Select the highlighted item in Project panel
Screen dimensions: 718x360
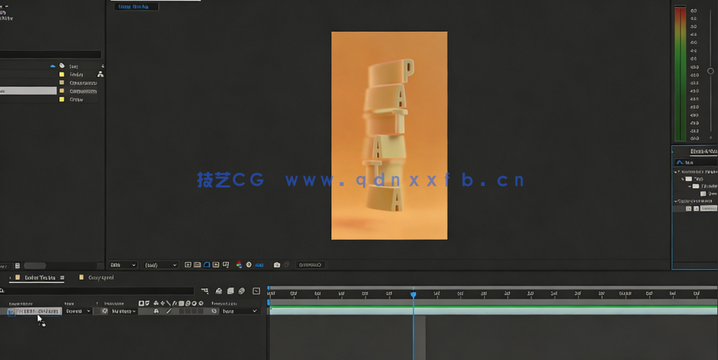(x=28, y=91)
